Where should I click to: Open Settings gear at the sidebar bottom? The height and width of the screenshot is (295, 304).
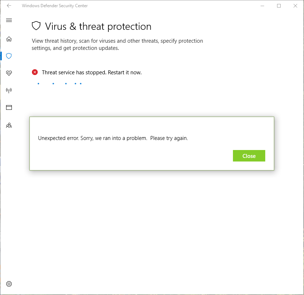[9, 284]
